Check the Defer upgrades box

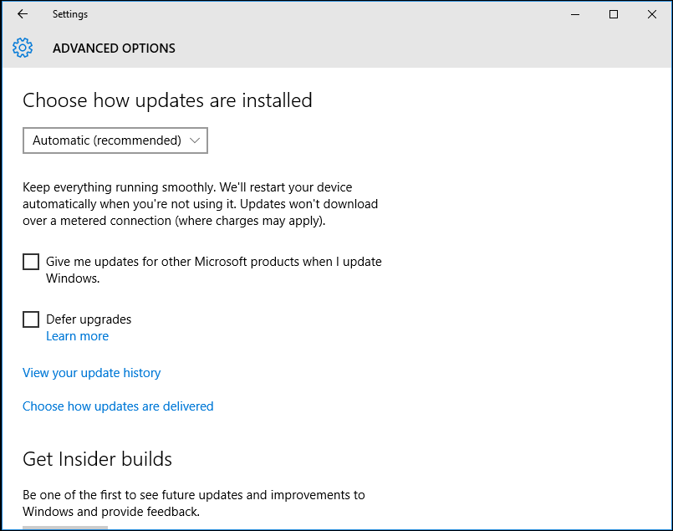[30, 319]
